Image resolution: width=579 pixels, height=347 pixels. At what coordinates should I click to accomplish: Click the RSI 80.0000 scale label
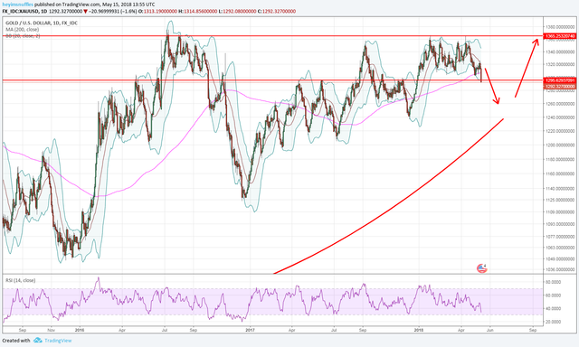pos(553,282)
